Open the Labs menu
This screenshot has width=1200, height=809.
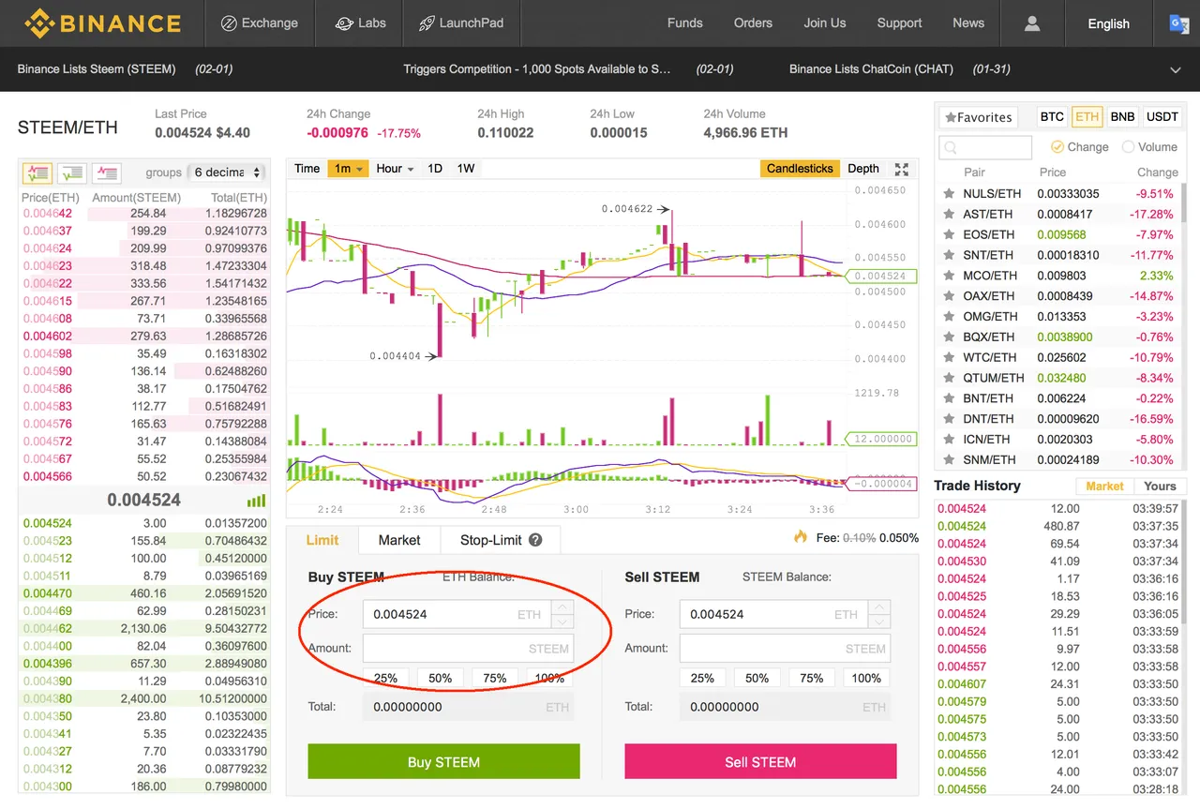[x=361, y=23]
